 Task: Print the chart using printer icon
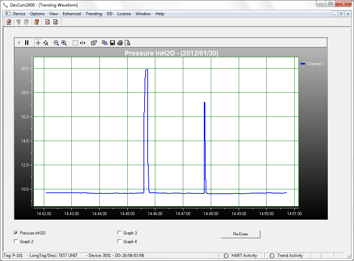coord(120,43)
